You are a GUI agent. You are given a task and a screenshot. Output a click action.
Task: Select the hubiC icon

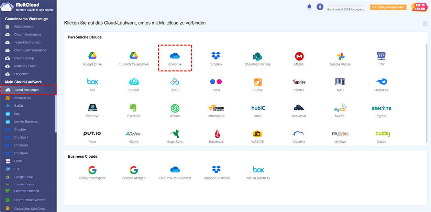[x=258, y=108]
